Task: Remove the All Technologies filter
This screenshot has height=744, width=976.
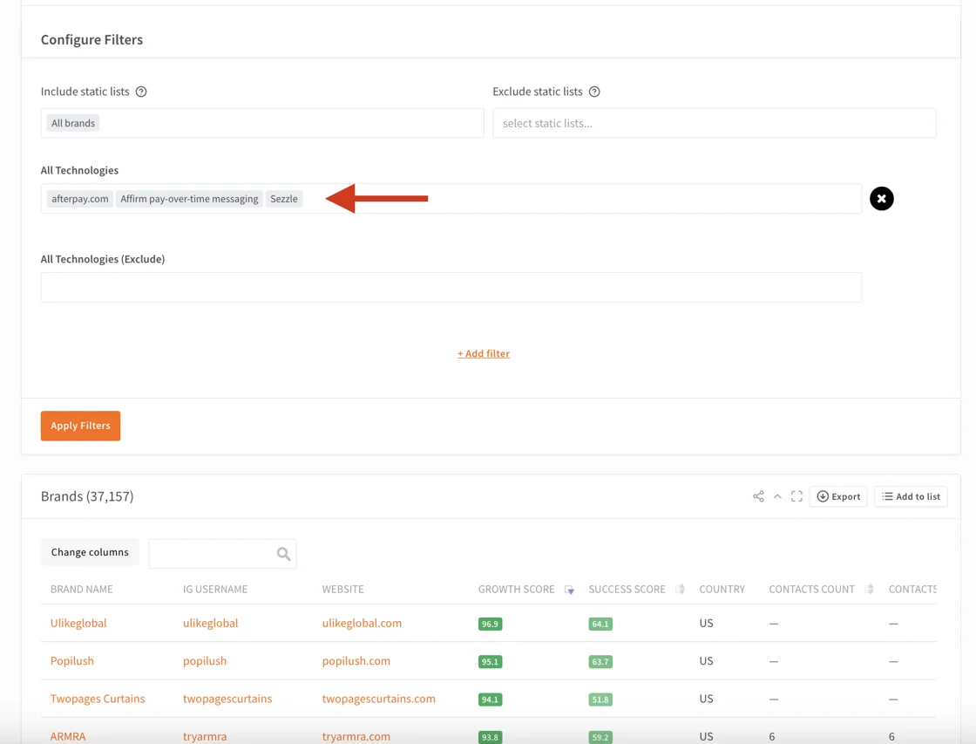Action: (x=881, y=199)
